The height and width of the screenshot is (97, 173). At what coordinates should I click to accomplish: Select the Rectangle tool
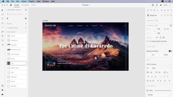coord(2,14)
